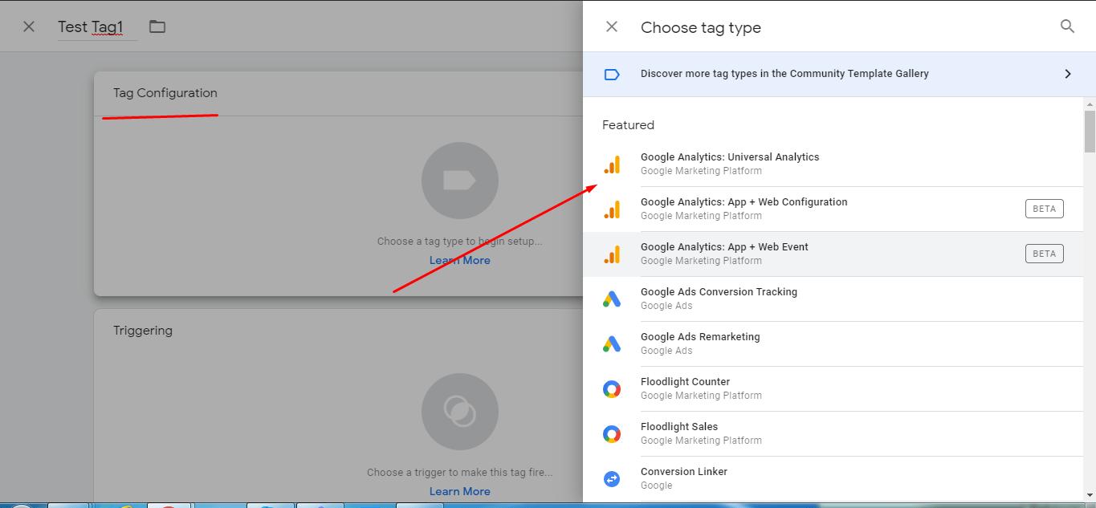
Task: Choose the Google Ads Remarketing icon
Action: (x=612, y=344)
